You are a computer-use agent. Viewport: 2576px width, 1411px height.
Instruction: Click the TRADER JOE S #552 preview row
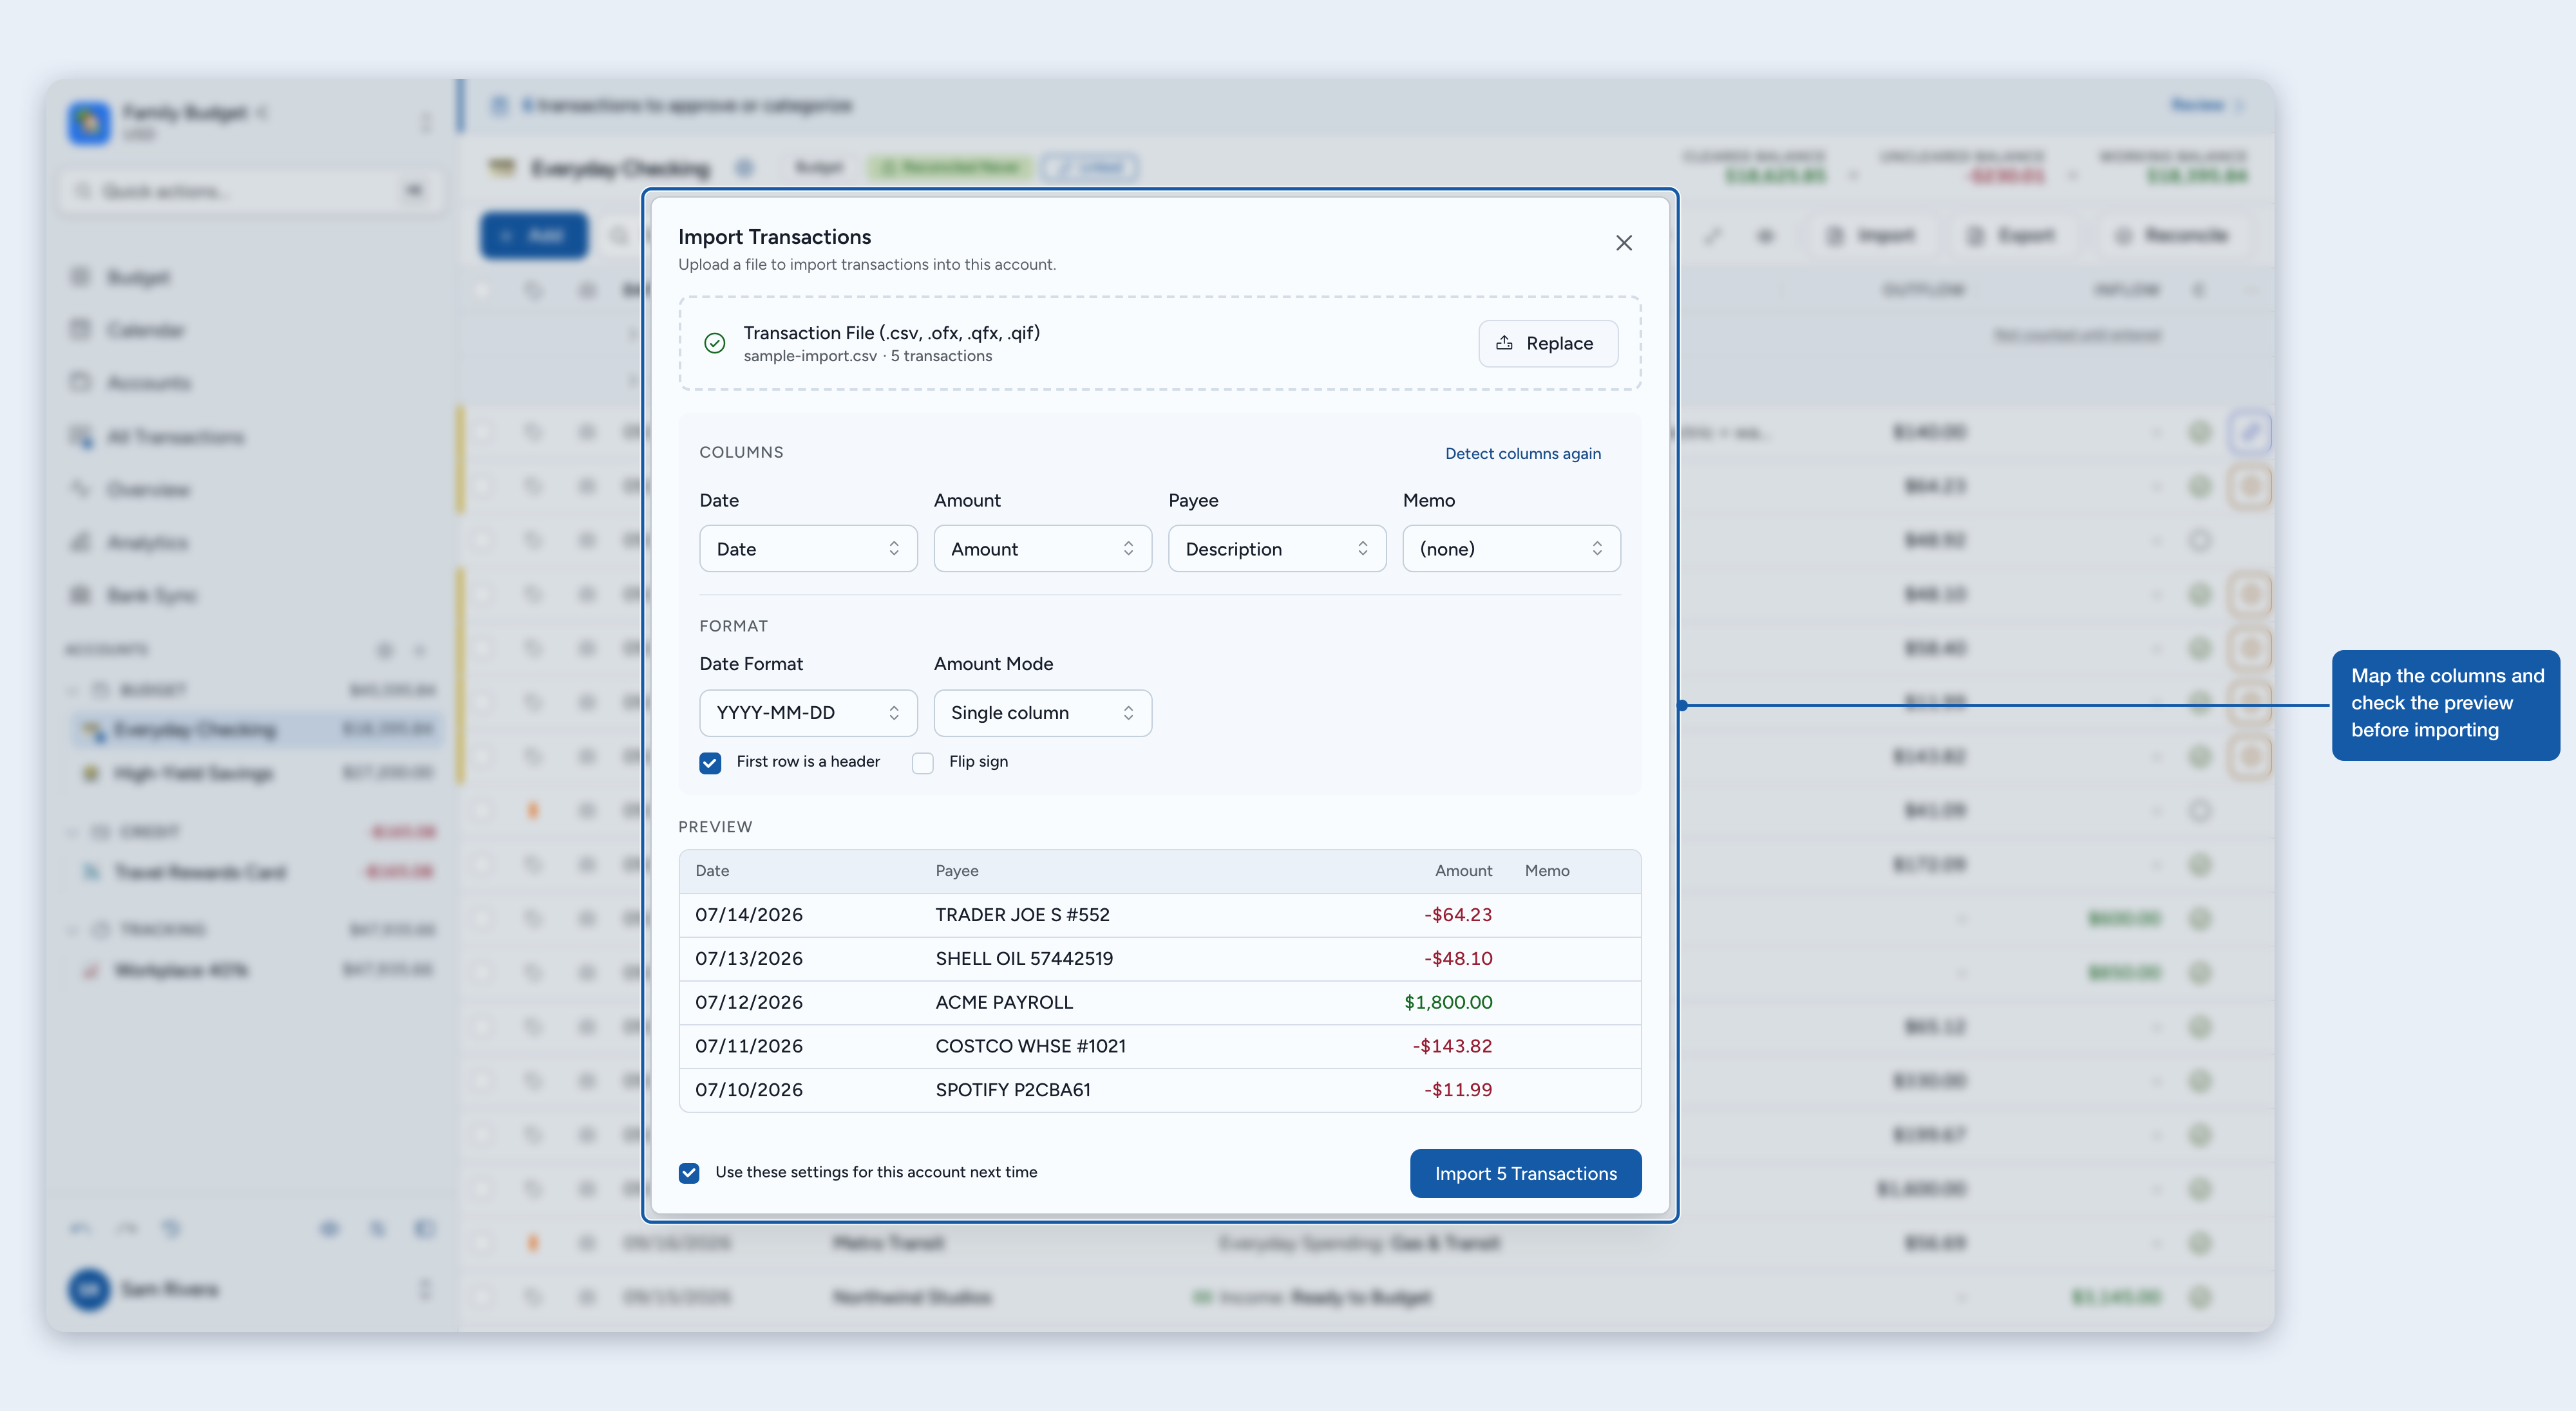point(1160,914)
